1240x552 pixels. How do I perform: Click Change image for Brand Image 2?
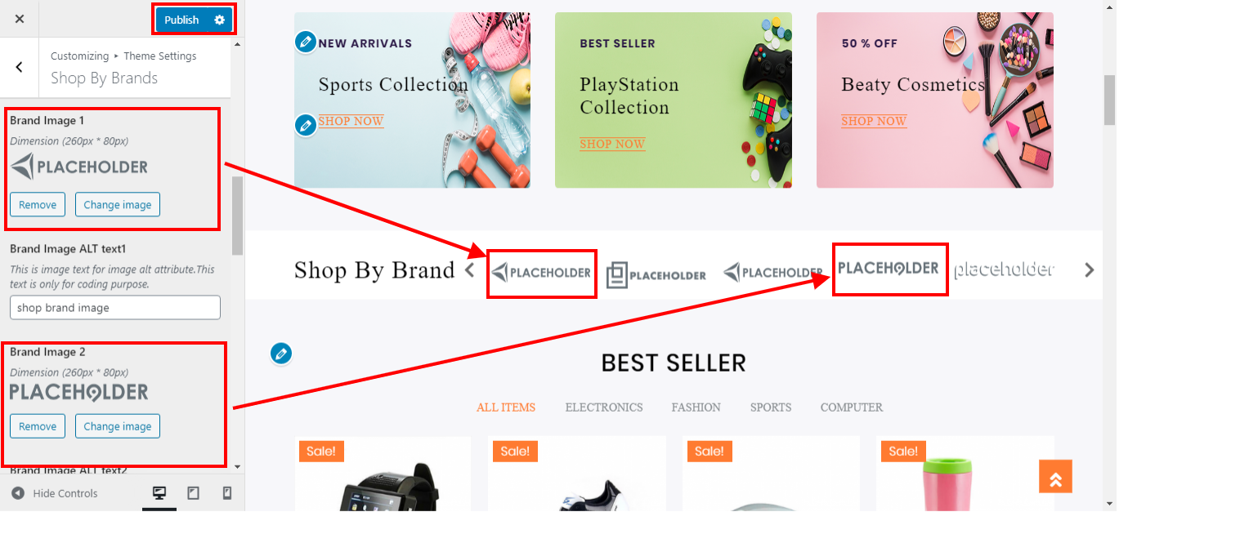[x=118, y=426]
